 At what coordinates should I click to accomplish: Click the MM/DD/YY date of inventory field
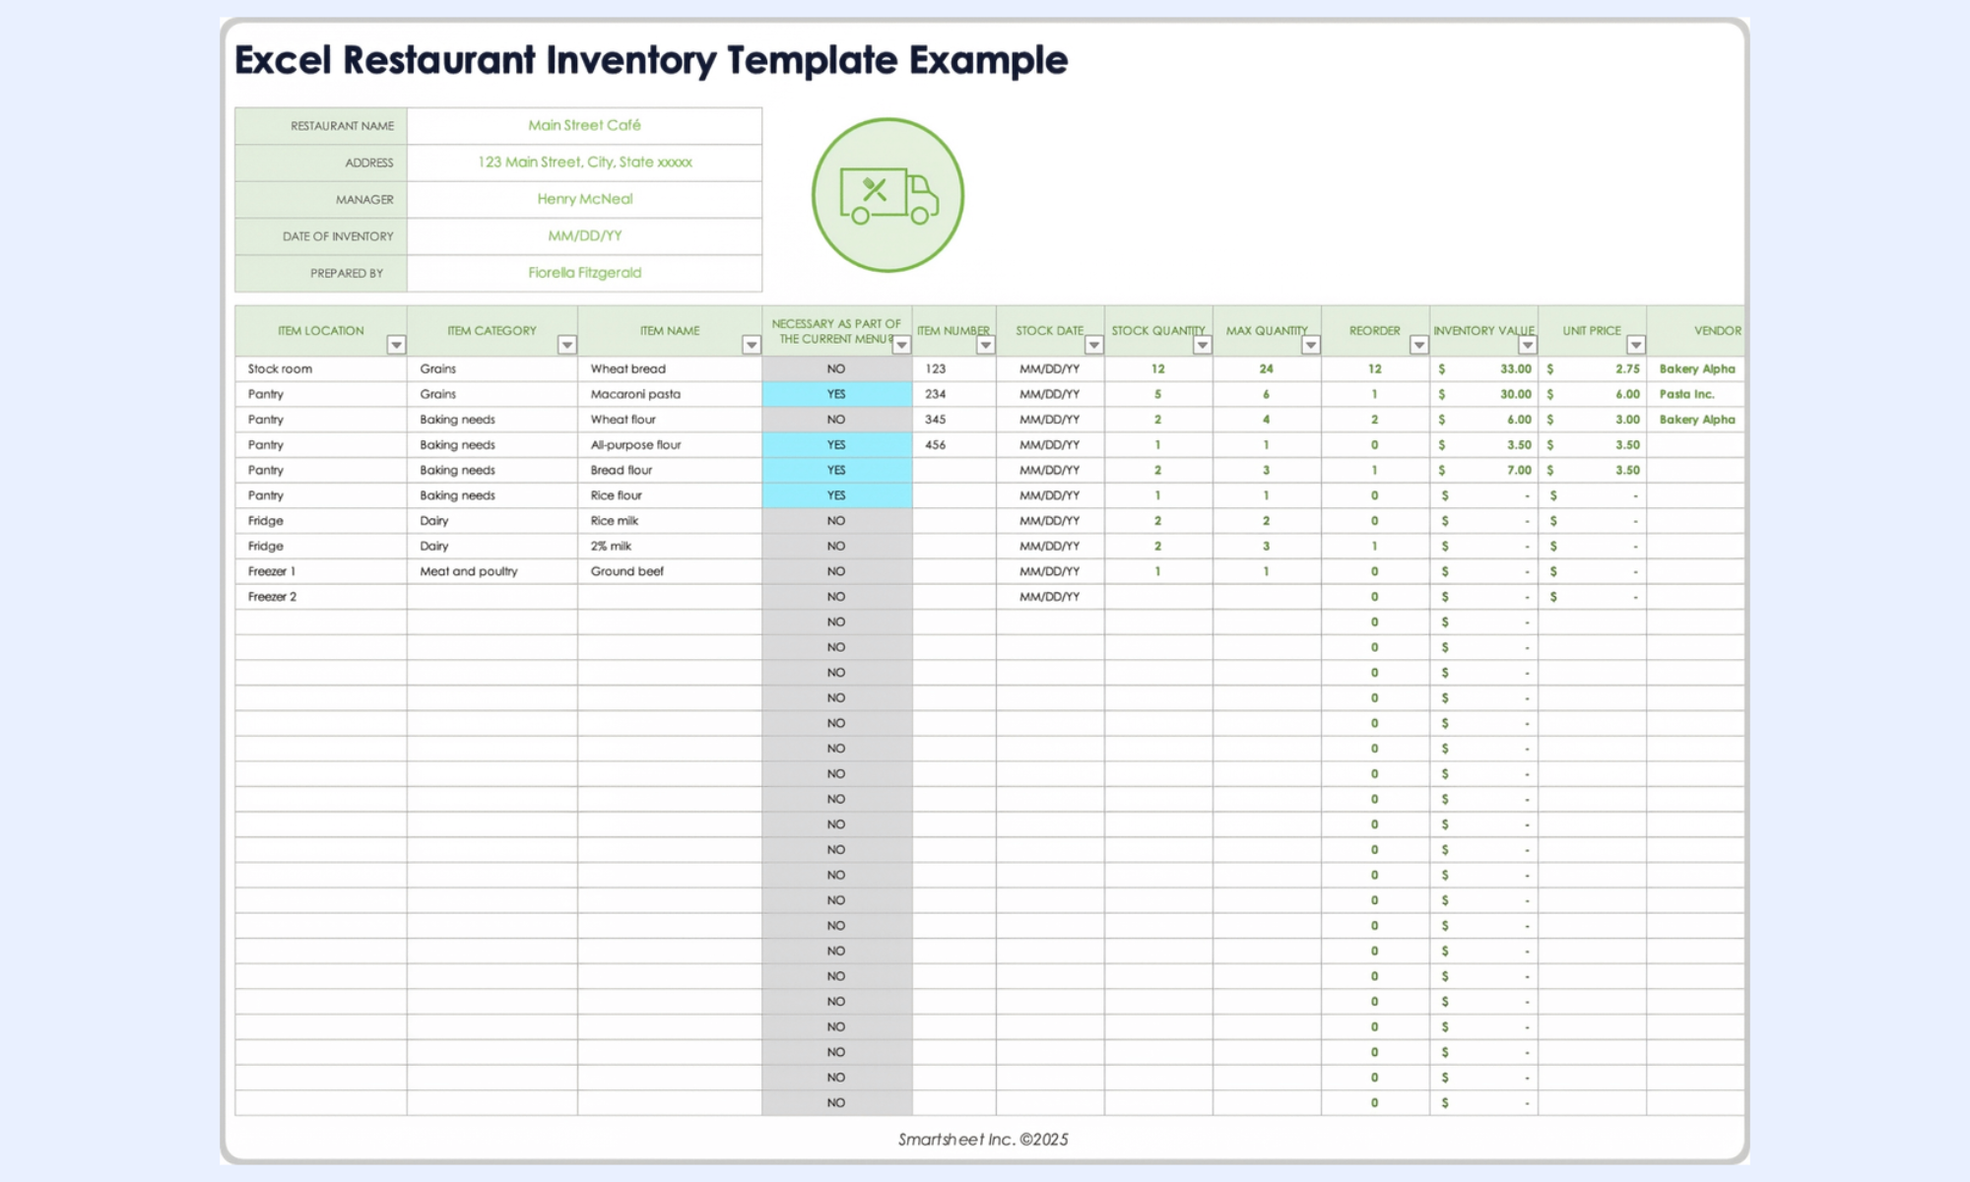[x=584, y=236]
